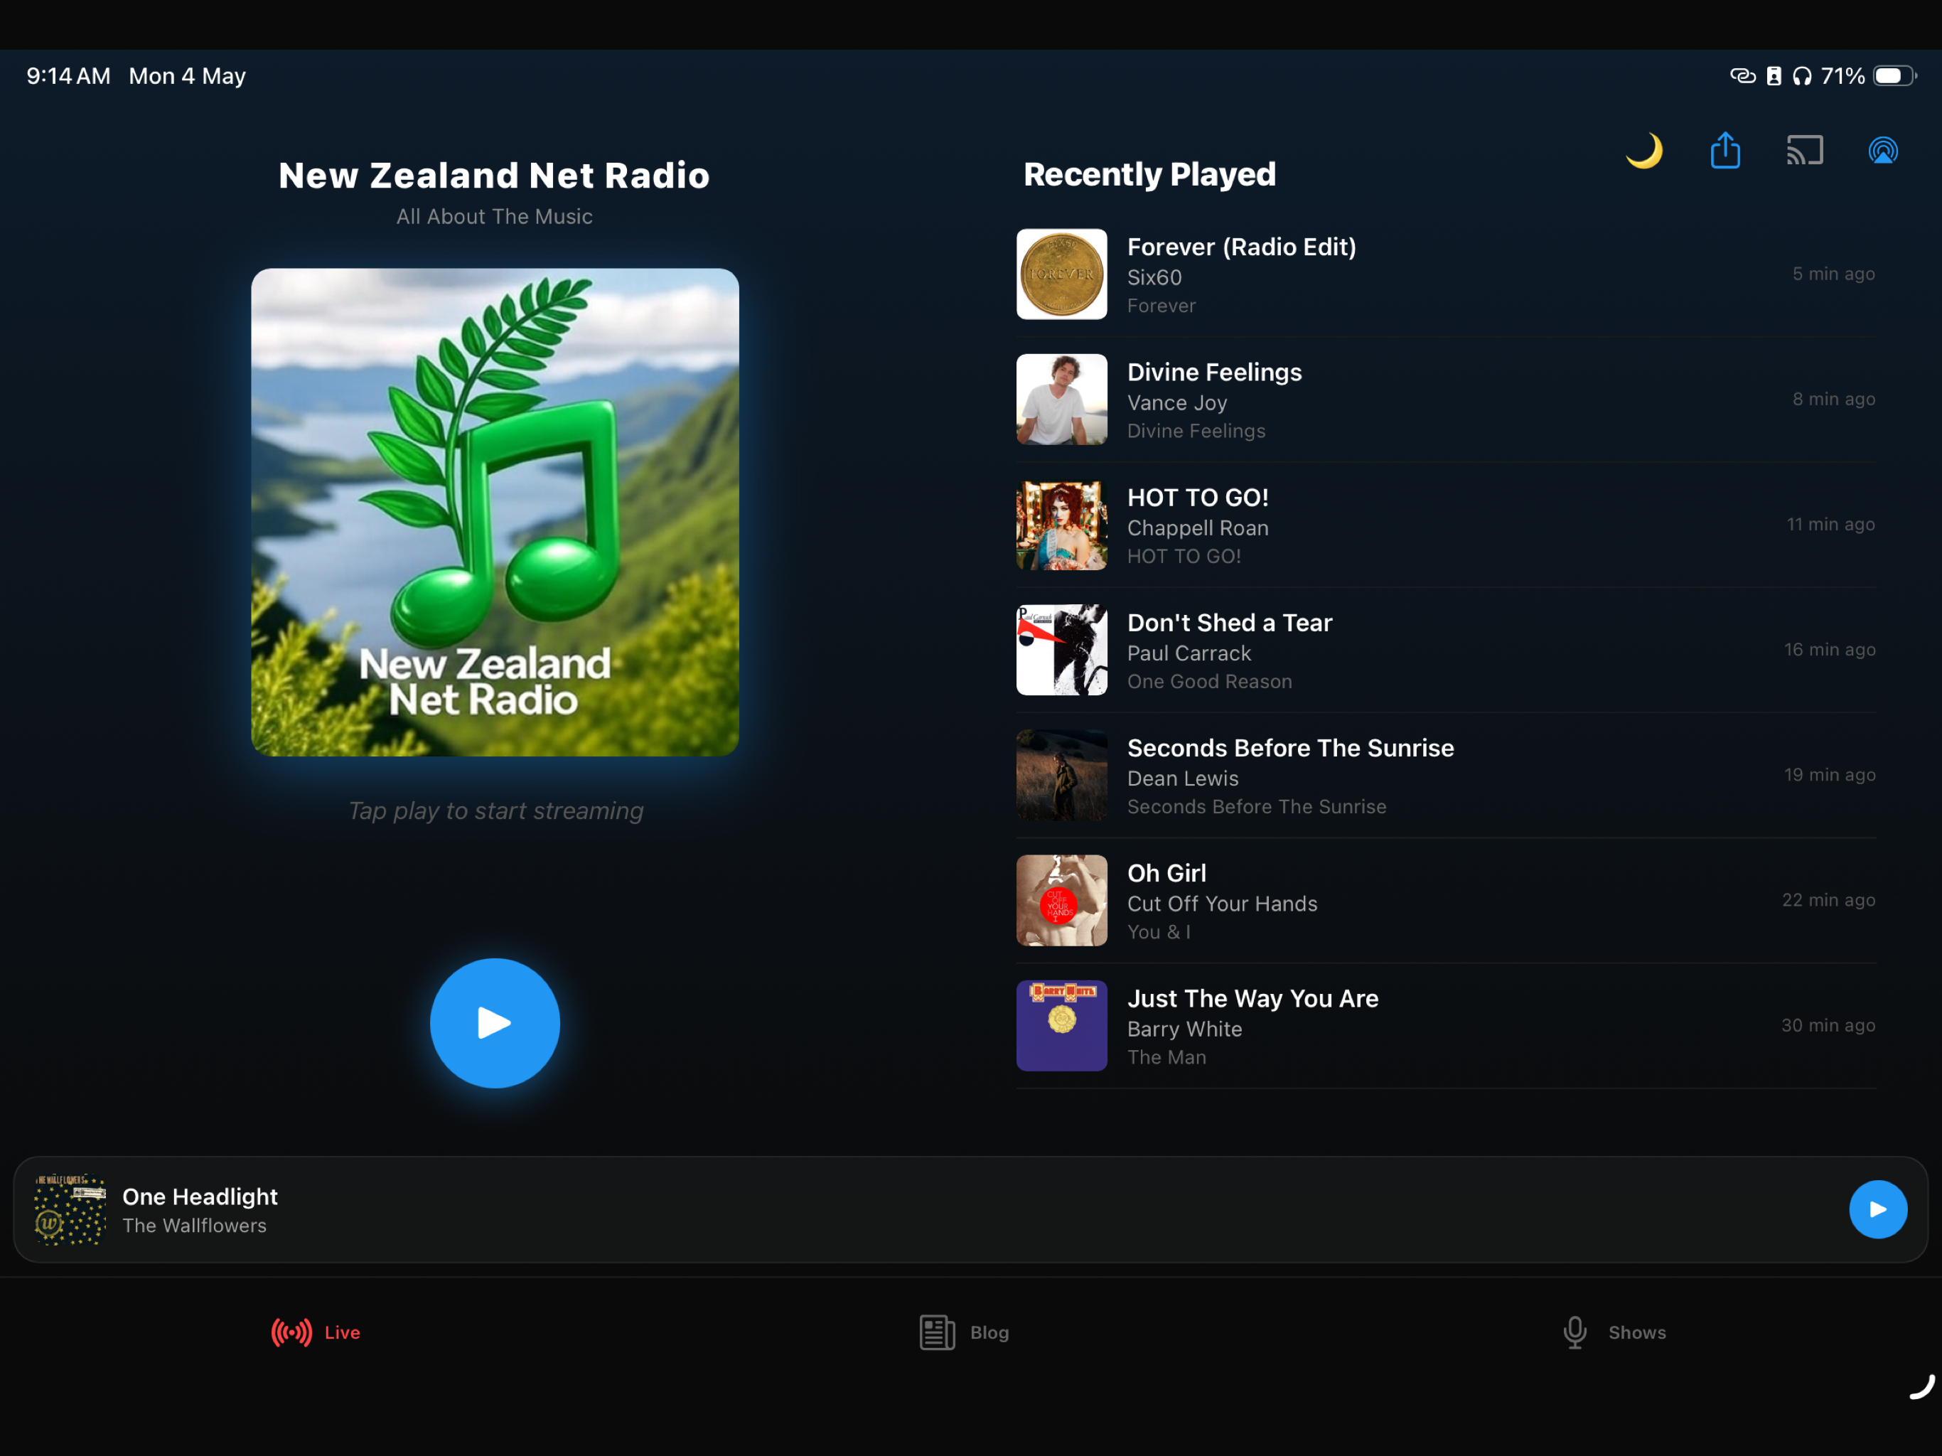The height and width of the screenshot is (1456, 1942).
Task: Open the Chromecast cast icon
Action: 1804,150
